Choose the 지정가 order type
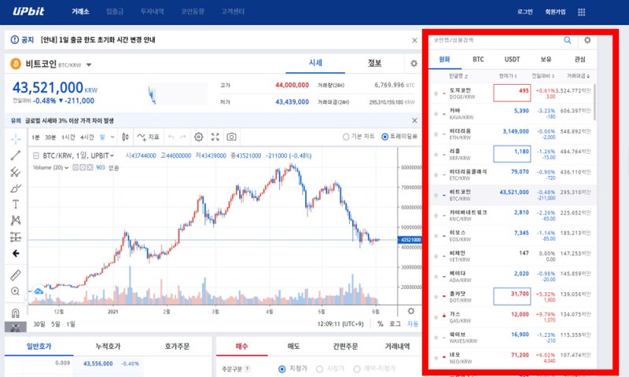 click(282, 369)
